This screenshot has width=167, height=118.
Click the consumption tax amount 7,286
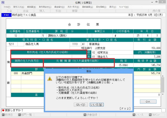[157, 57]
